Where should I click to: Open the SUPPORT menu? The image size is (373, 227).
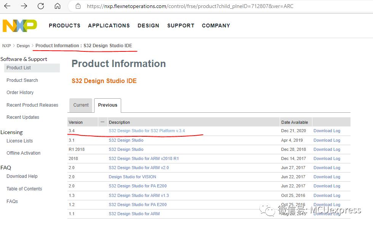(x=181, y=26)
